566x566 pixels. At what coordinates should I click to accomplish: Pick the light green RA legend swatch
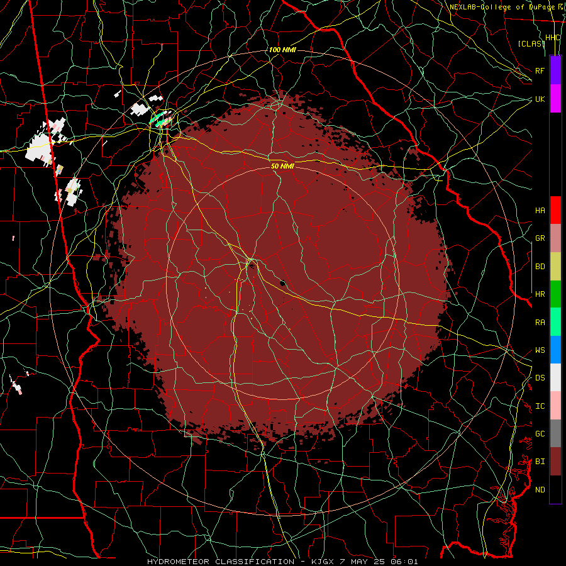555,322
